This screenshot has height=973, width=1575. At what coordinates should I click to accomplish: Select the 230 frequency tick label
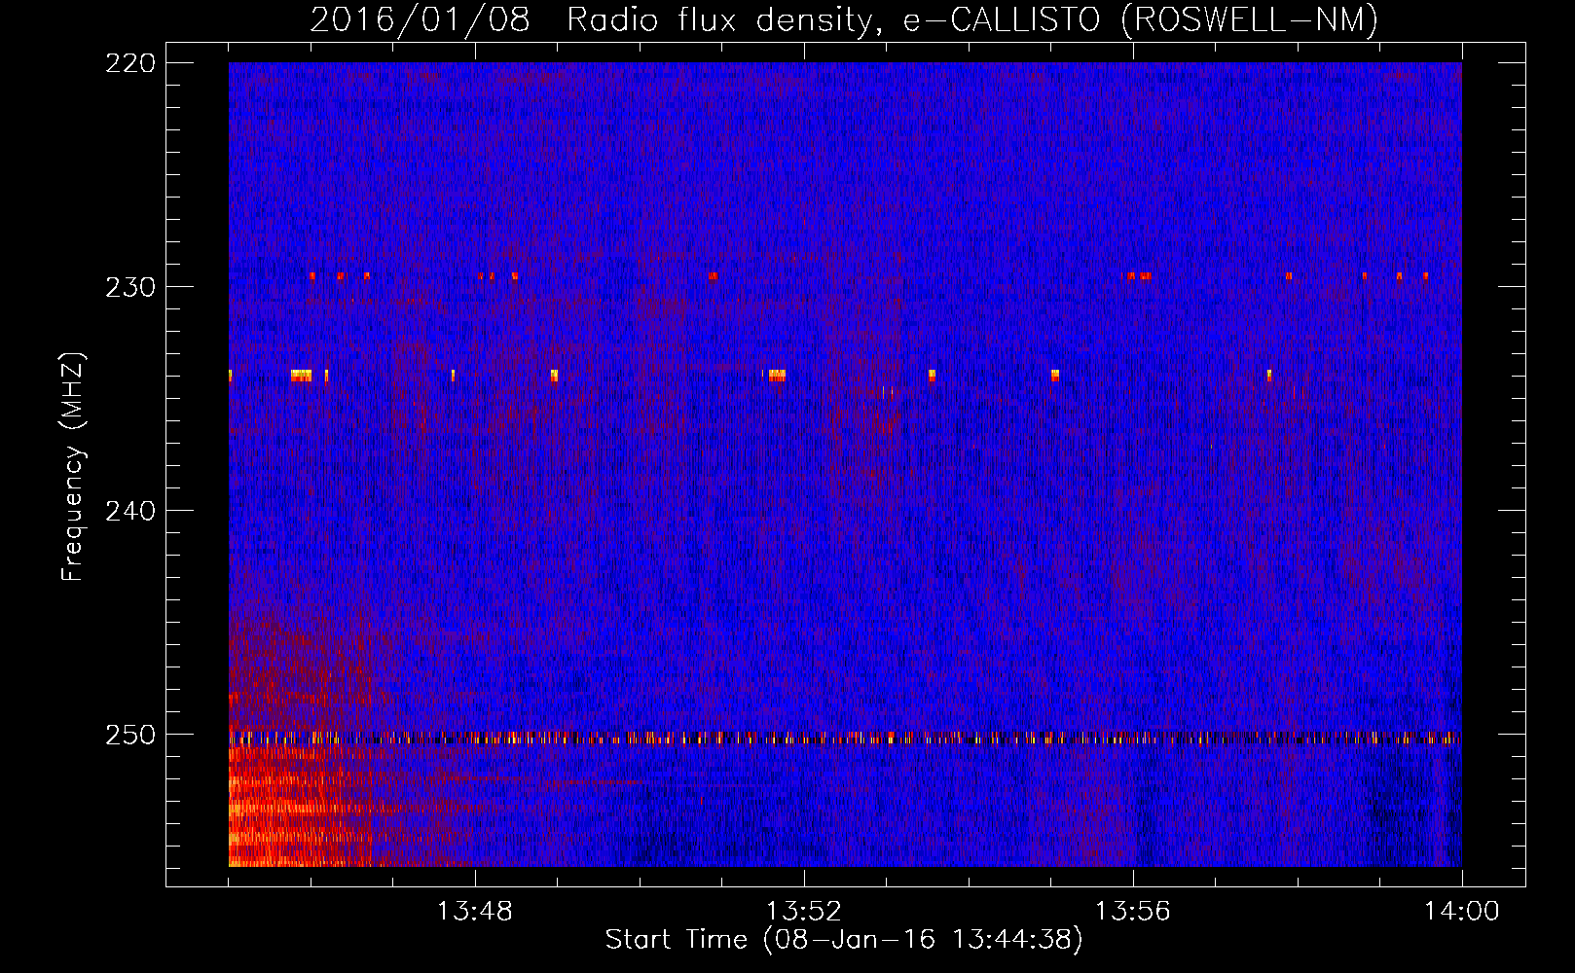(x=130, y=287)
